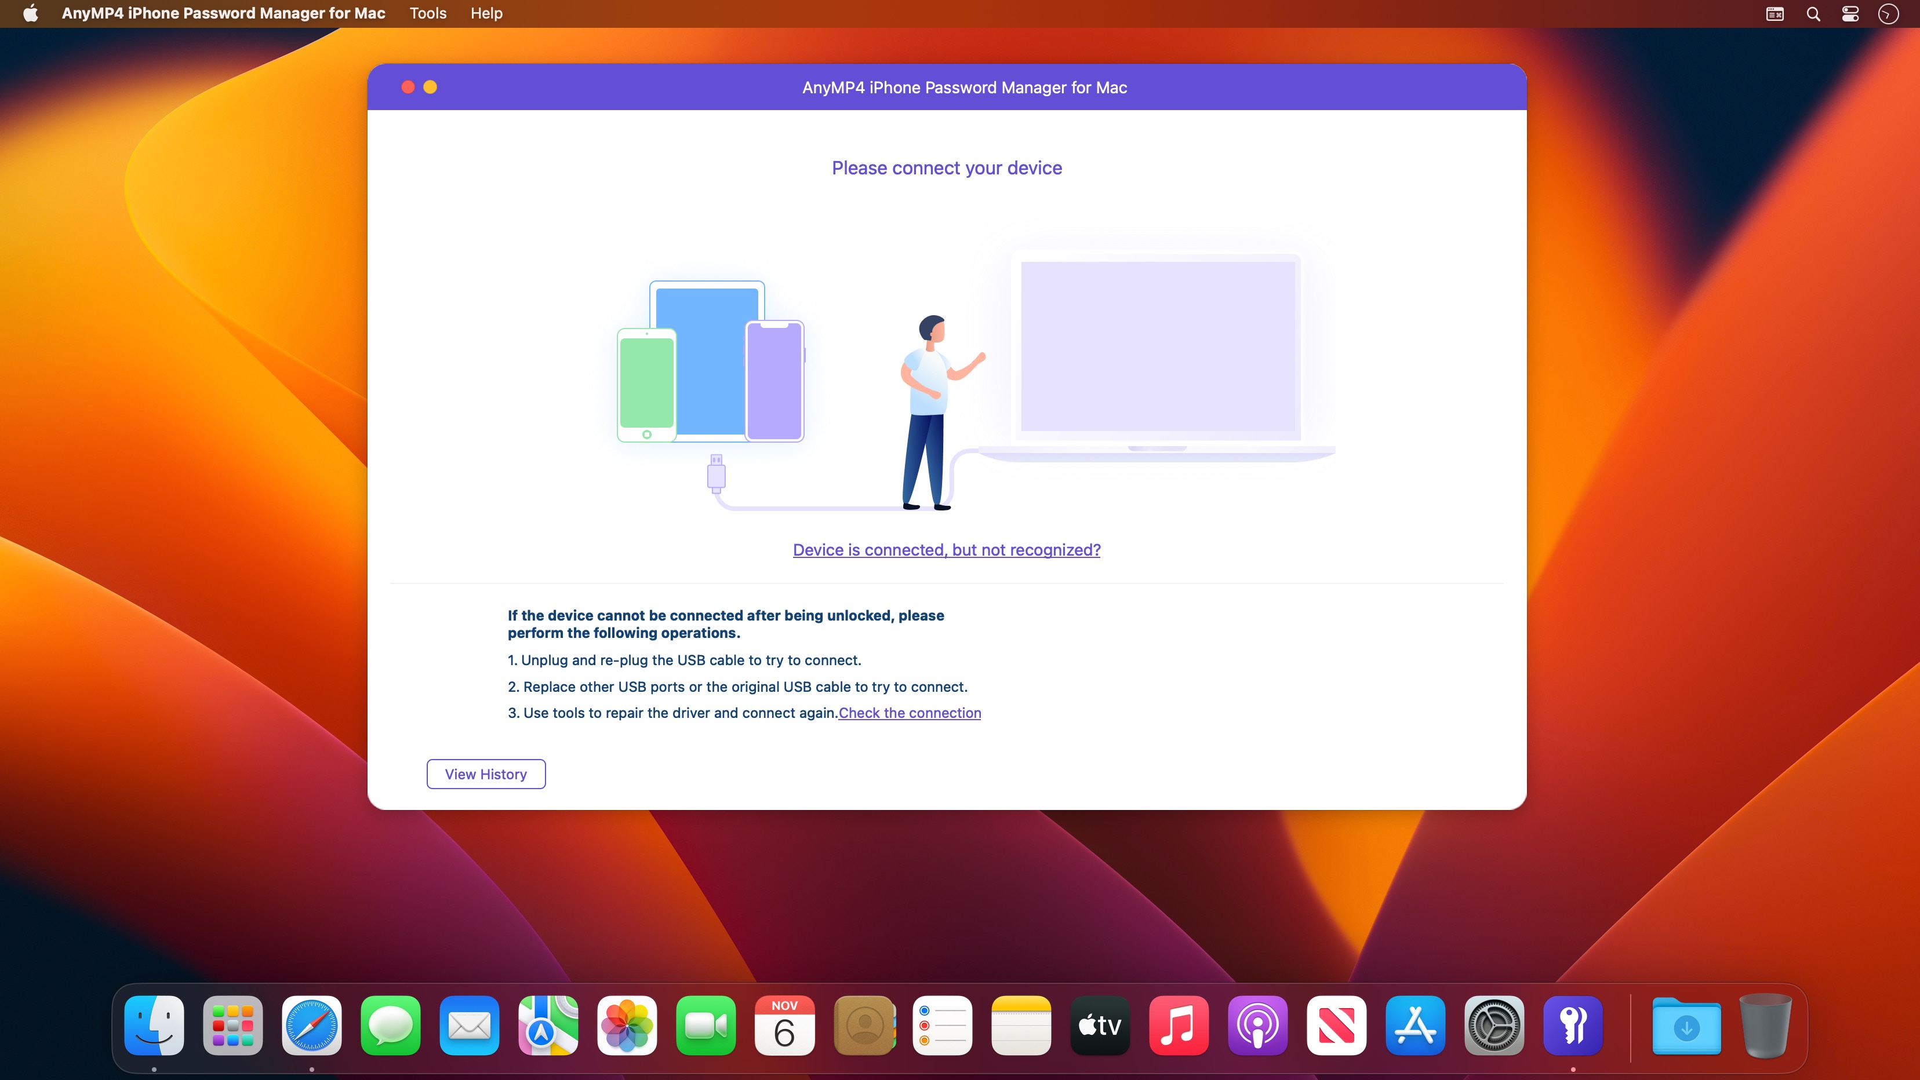Click step '2. Replace other USB ports' text

(x=738, y=687)
